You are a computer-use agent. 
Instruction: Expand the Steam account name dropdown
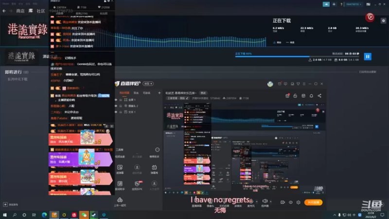click(354, 4)
